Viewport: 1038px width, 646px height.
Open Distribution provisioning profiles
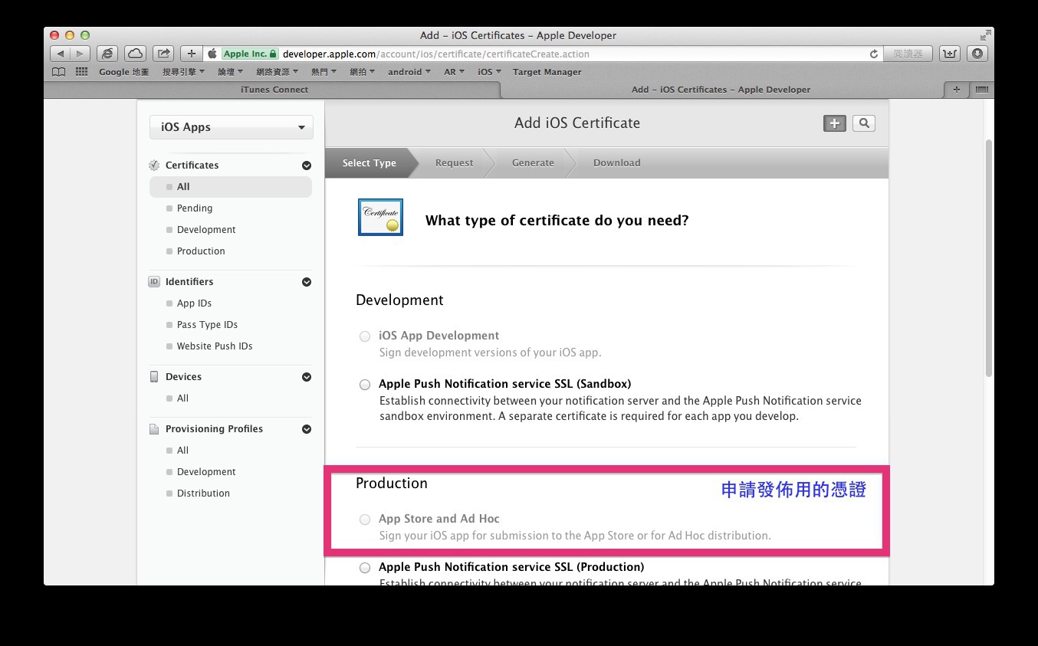coord(203,494)
